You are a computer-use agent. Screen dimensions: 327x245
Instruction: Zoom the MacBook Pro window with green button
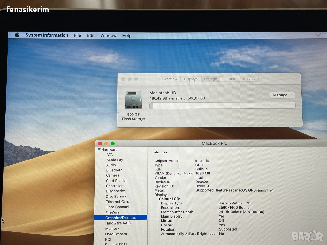(113, 144)
